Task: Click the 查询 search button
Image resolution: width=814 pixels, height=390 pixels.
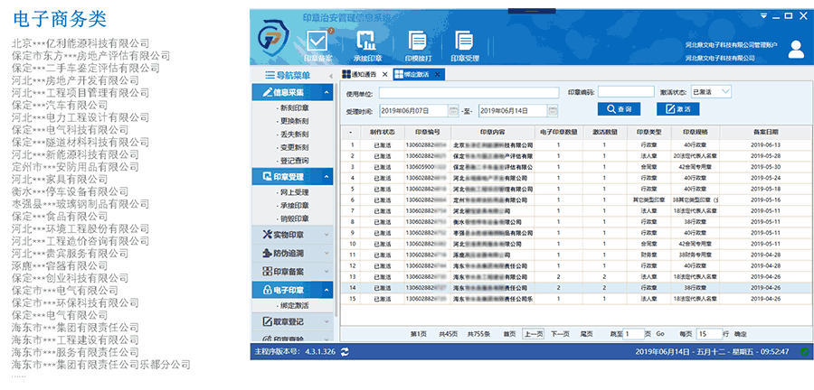Action: pos(619,109)
